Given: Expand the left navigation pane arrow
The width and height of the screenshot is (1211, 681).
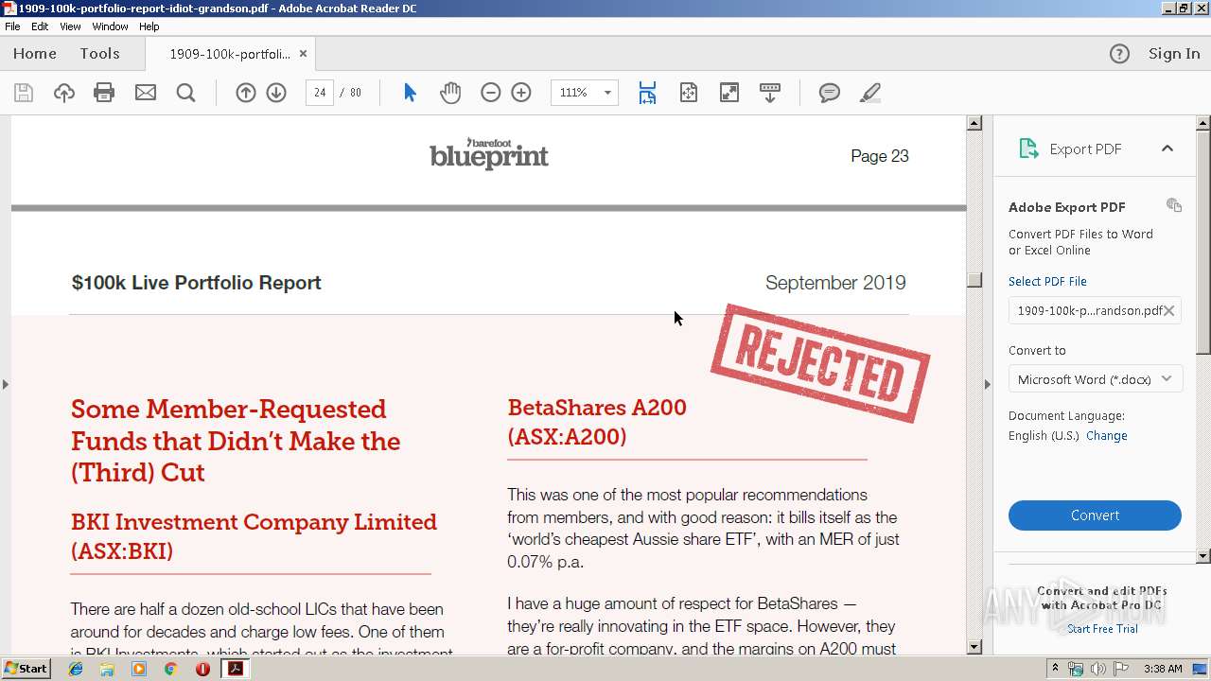Looking at the screenshot, I should 5,384.
